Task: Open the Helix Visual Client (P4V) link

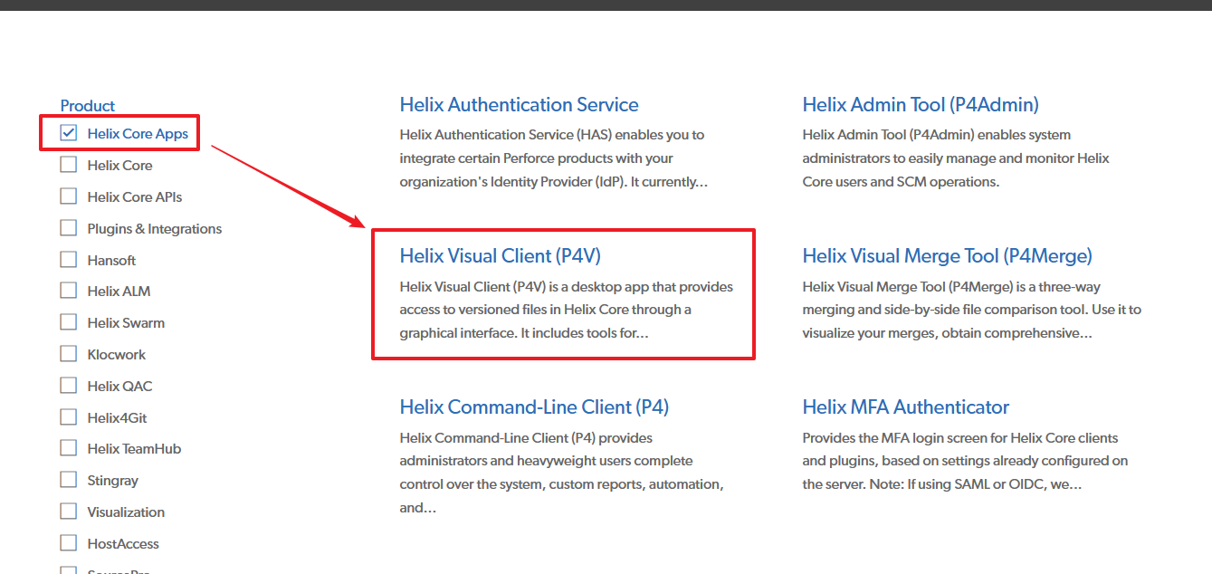Action: coord(501,256)
